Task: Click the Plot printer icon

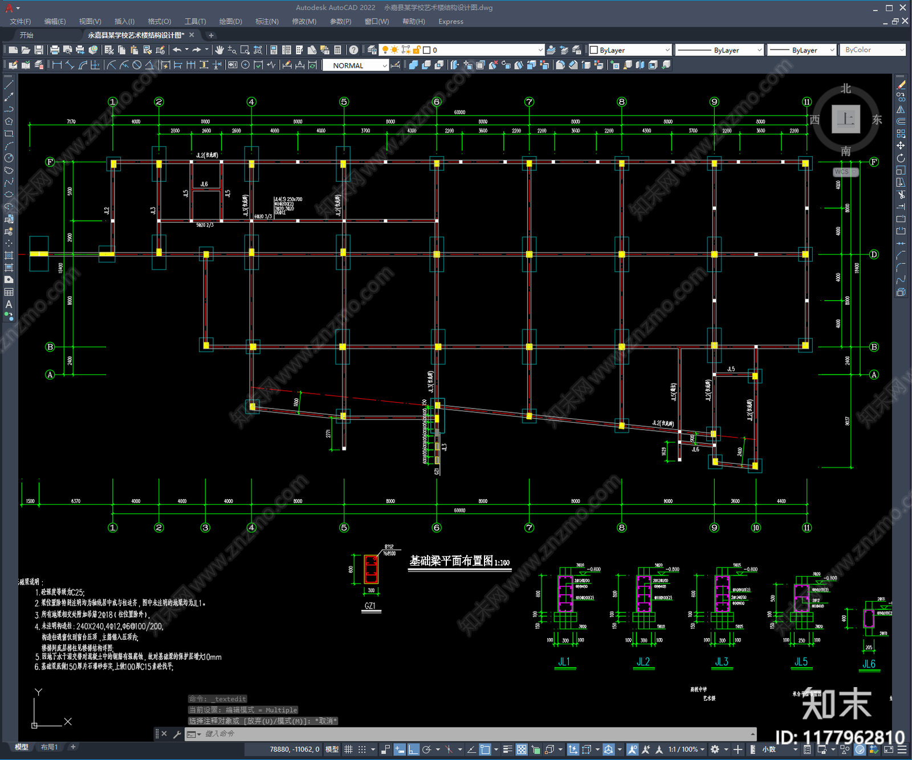Action: coord(55,50)
